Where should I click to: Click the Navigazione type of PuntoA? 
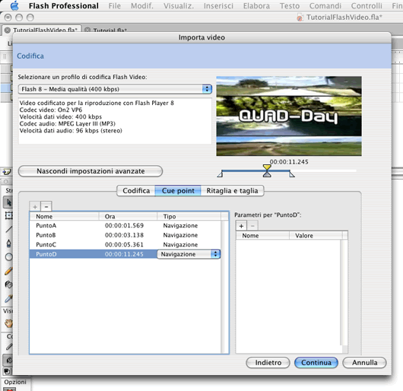180,225
